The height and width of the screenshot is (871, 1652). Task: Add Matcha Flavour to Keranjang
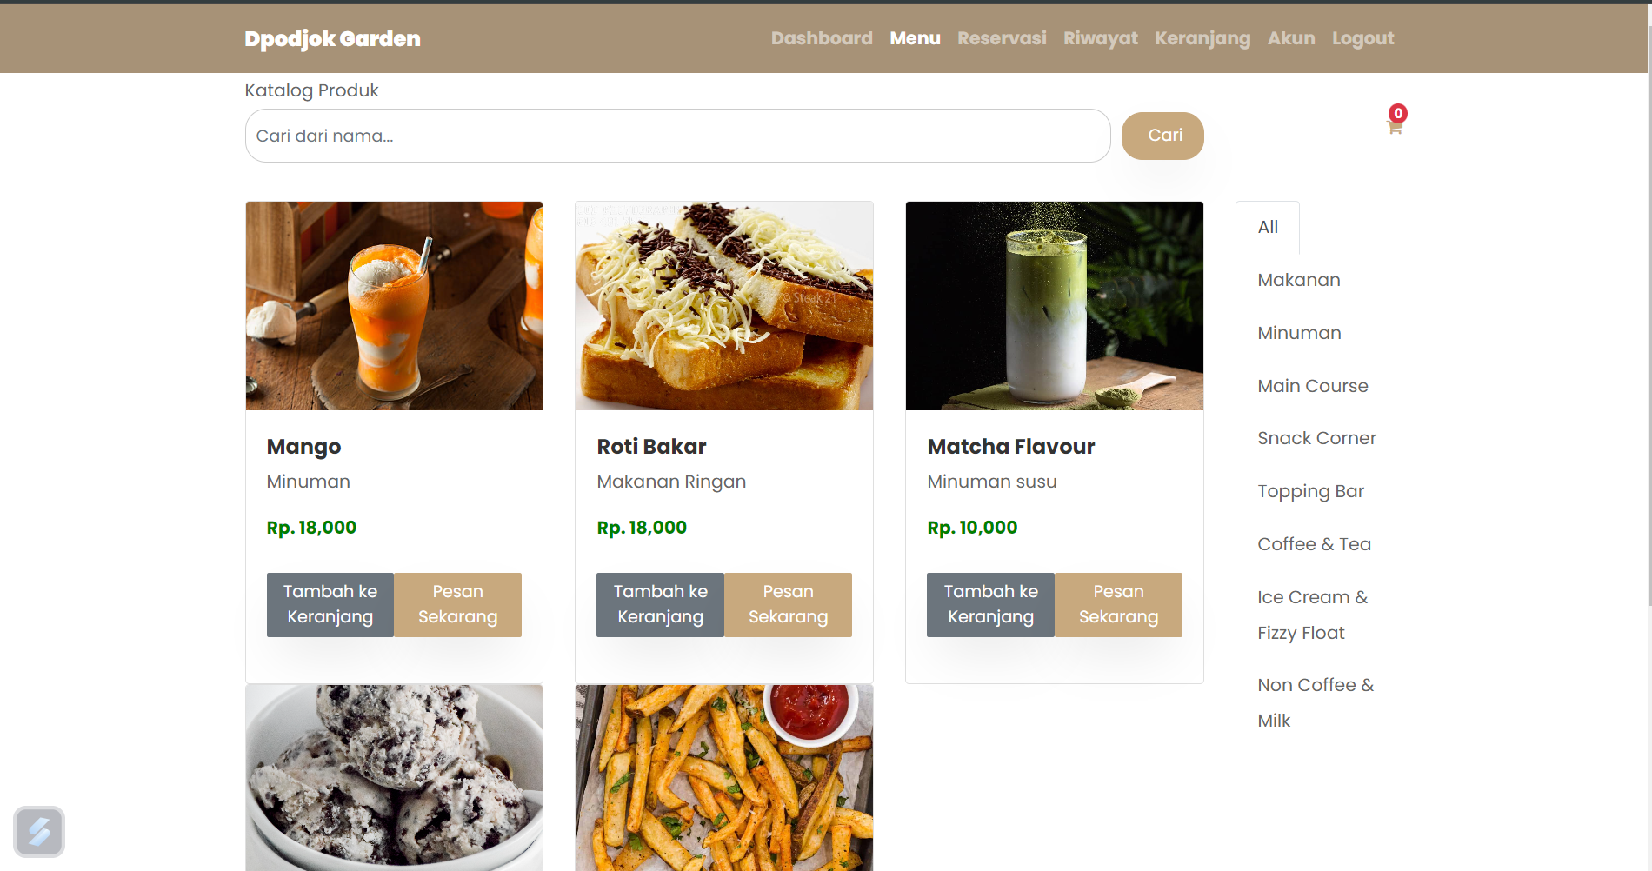click(x=990, y=604)
